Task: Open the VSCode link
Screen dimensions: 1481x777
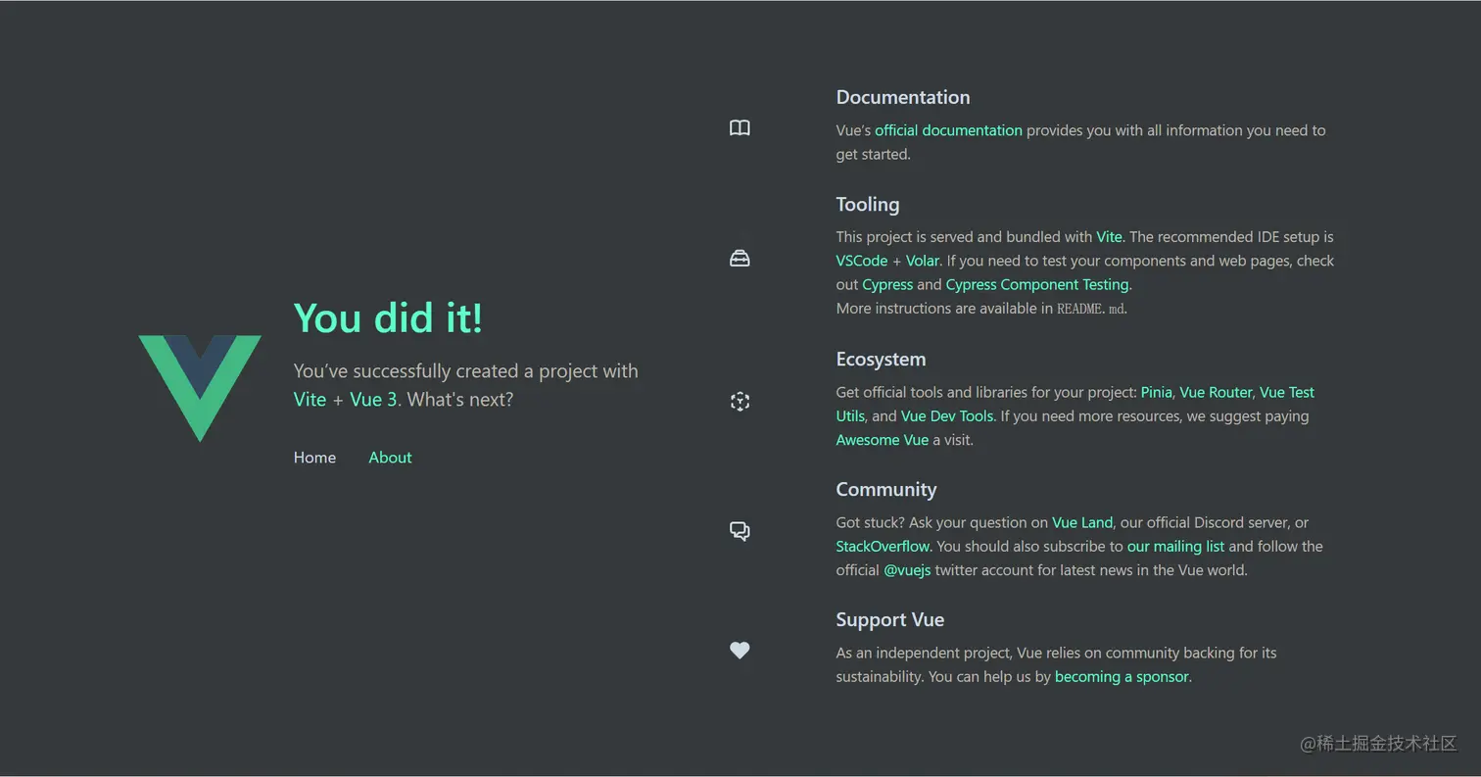Action: point(862,261)
